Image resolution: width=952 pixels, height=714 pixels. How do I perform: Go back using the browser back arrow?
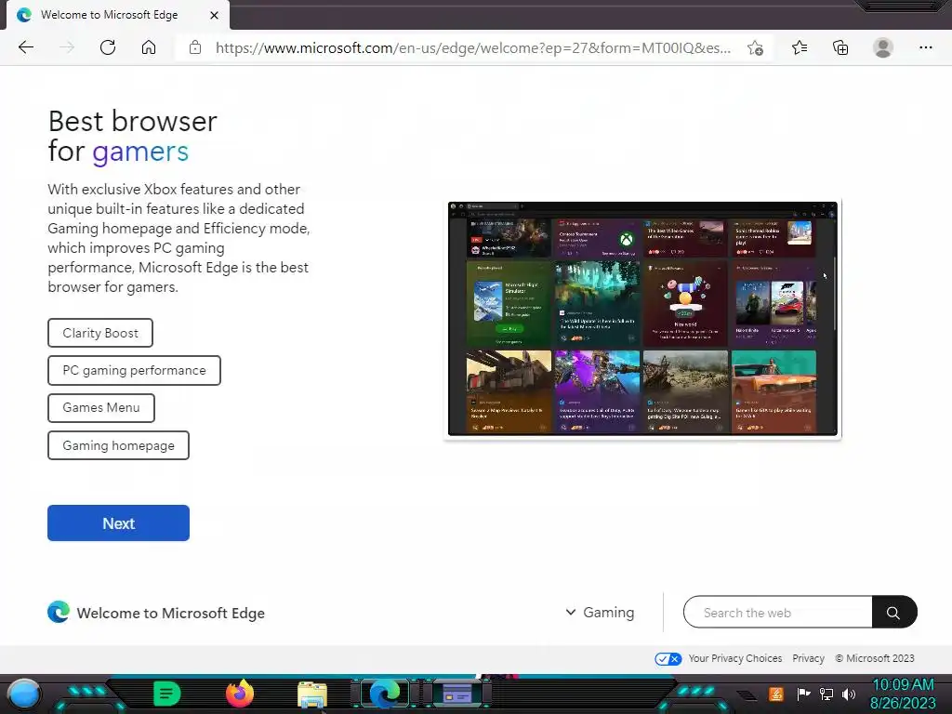click(25, 47)
